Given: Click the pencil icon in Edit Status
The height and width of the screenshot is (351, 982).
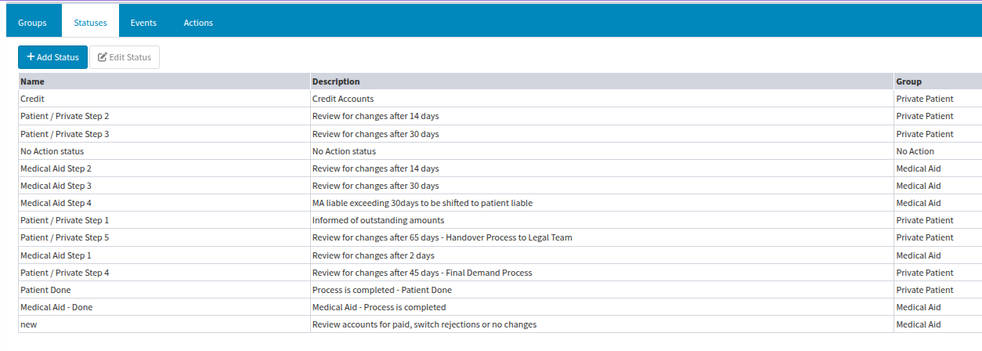Looking at the screenshot, I should (x=102, y=57).
